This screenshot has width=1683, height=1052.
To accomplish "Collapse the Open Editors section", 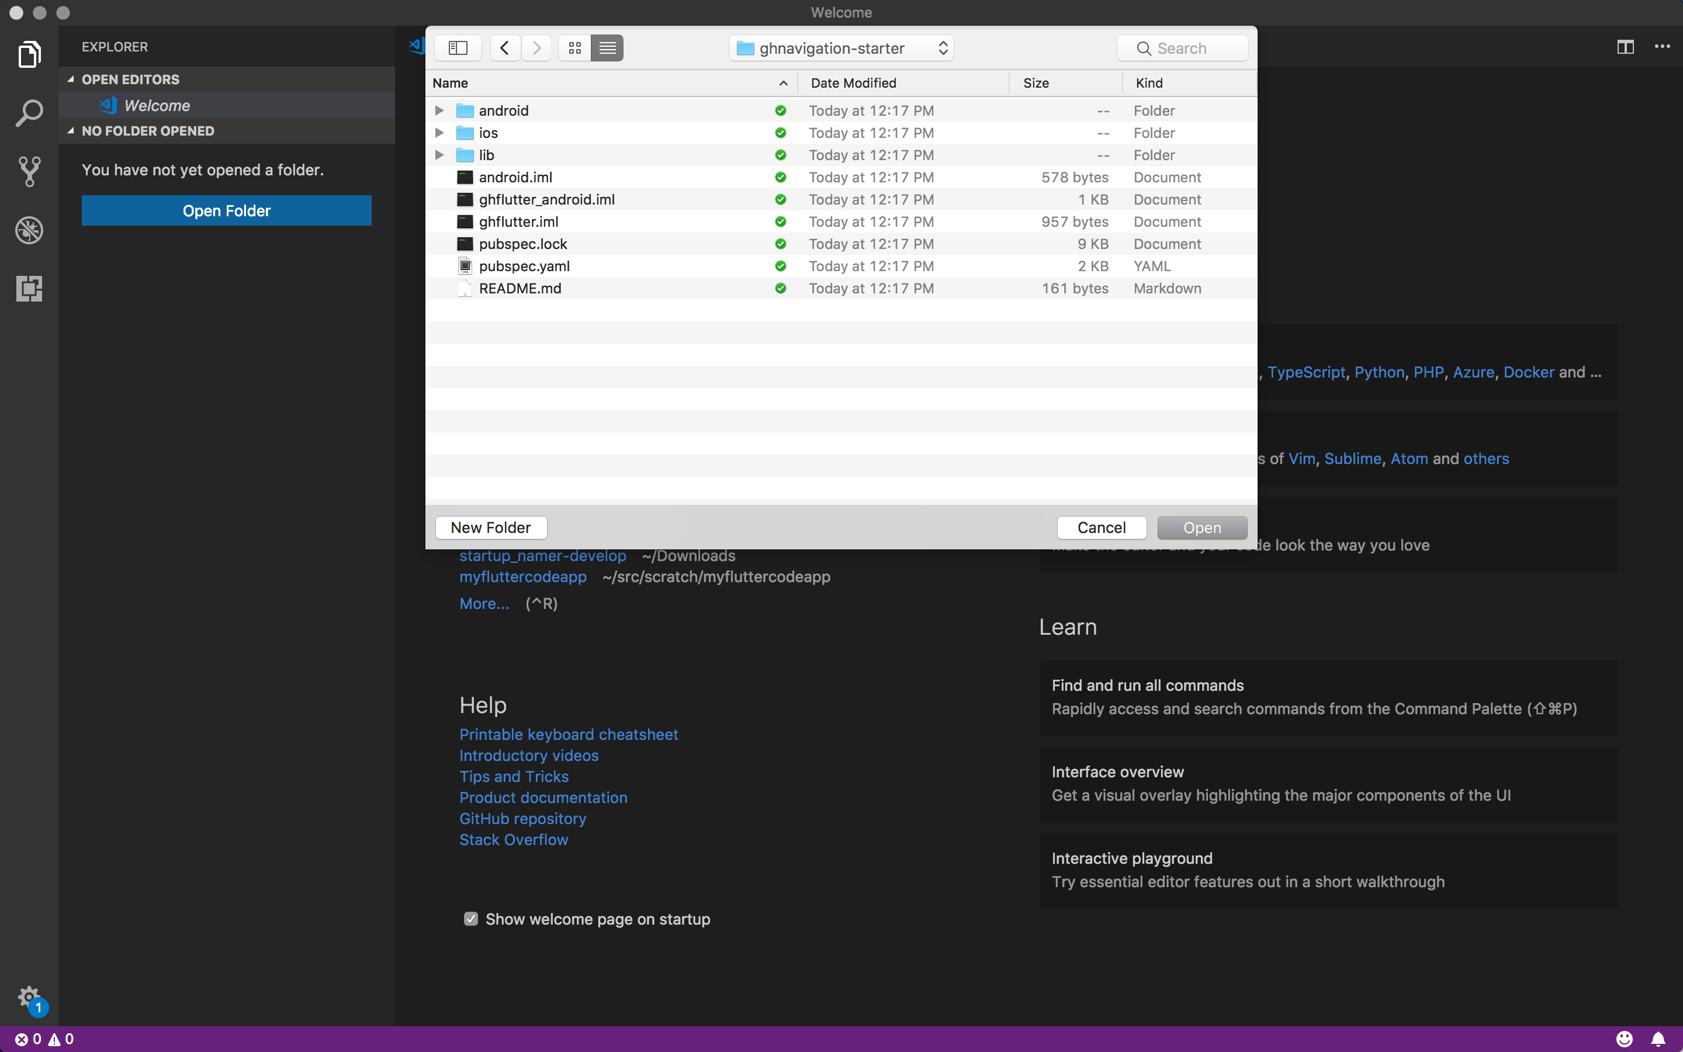I will pyautogui.click(x=71, y=79).
